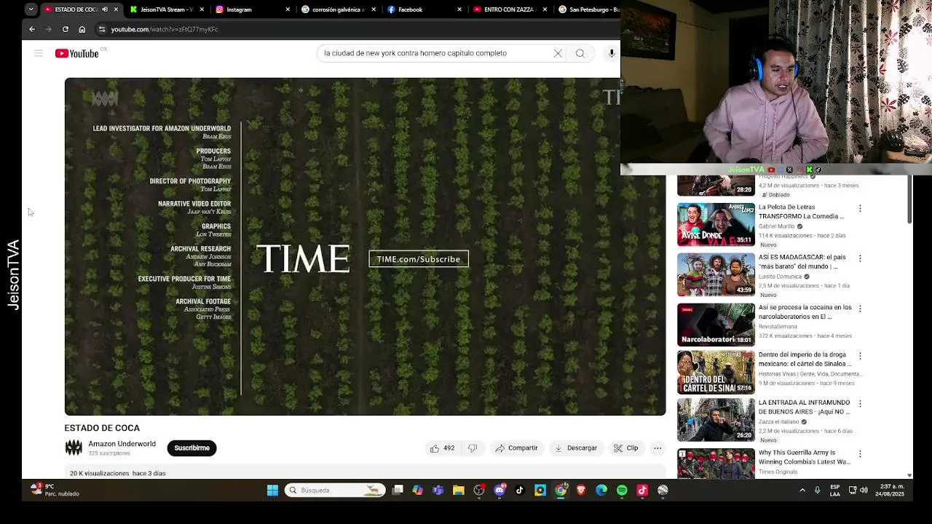Open La Pelota De Letras video thumbnail
Image resolution: width=932 pixels, height=524 pixels.
point(716,224)
